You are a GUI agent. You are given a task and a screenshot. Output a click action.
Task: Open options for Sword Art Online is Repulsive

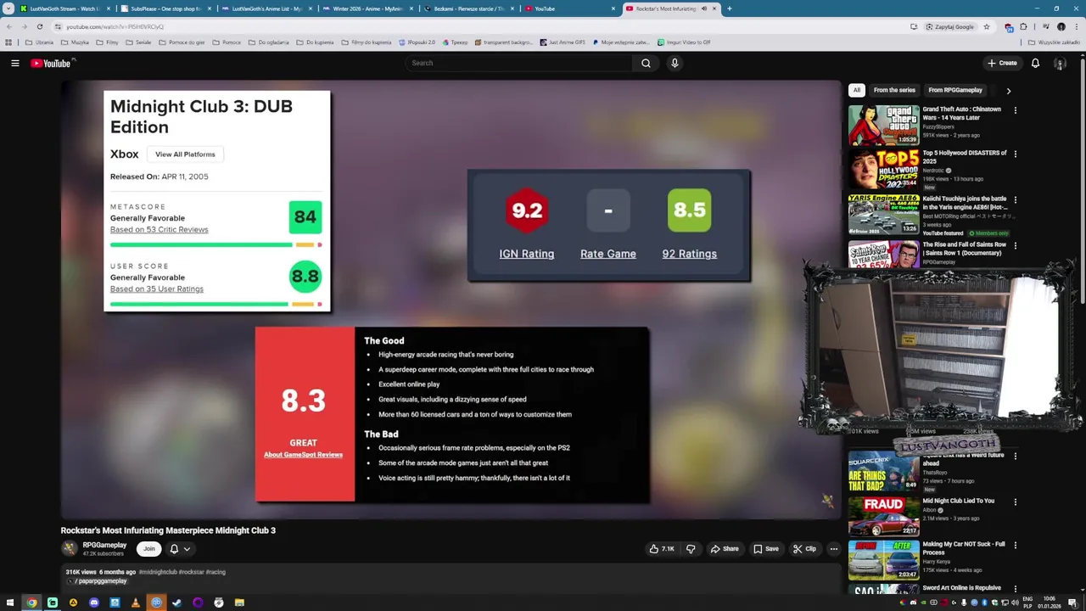1015,589
